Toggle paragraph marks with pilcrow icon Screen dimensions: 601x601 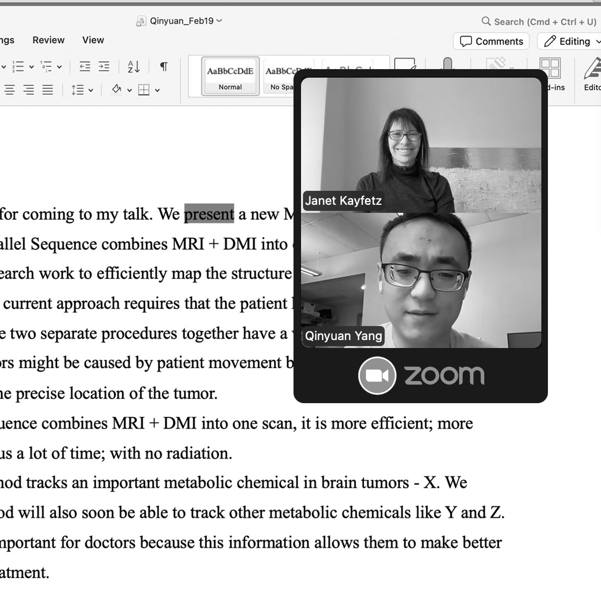click(x=164, y=67)
